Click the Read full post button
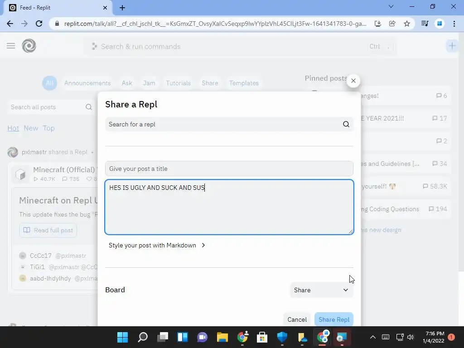Viewport: 464px width, 348px height. click(48, 230)
